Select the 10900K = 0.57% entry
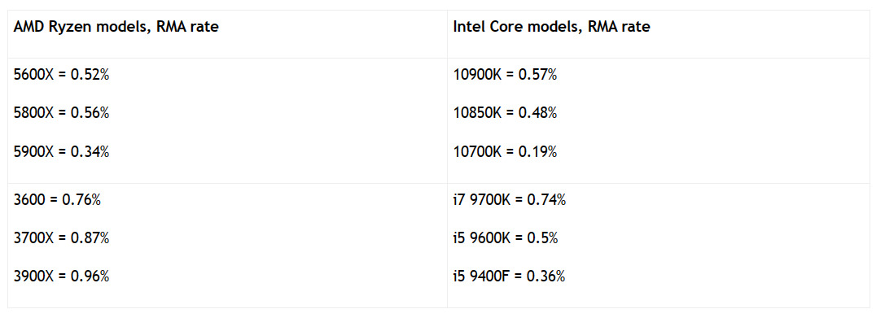This screenshot has width=885, height=331. click(505, 75)
